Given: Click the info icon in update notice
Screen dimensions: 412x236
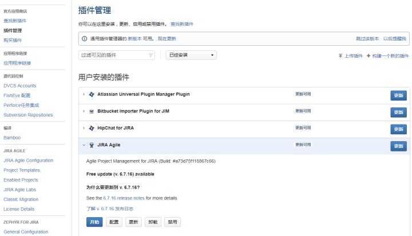Looking at the screenshot, I should point(84,39).
